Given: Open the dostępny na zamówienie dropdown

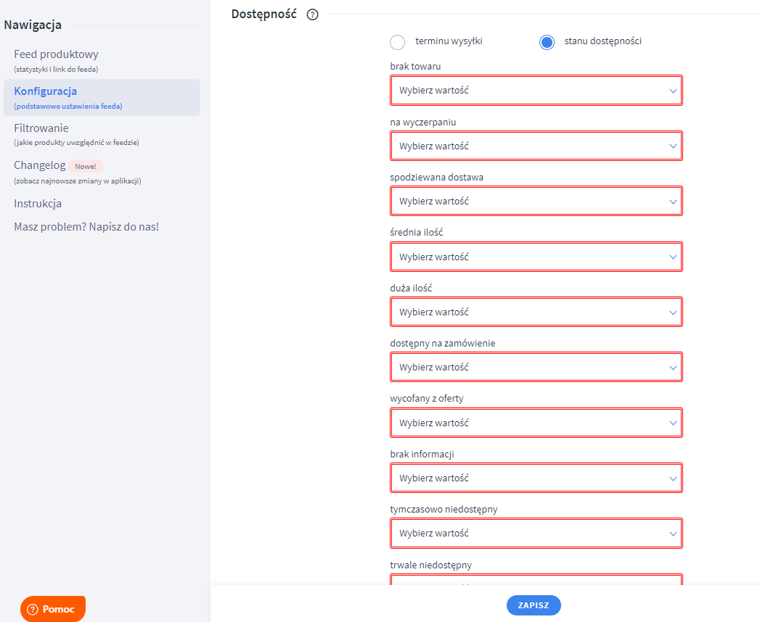Looking at the screenshot, I should click(x=536, y=368).
